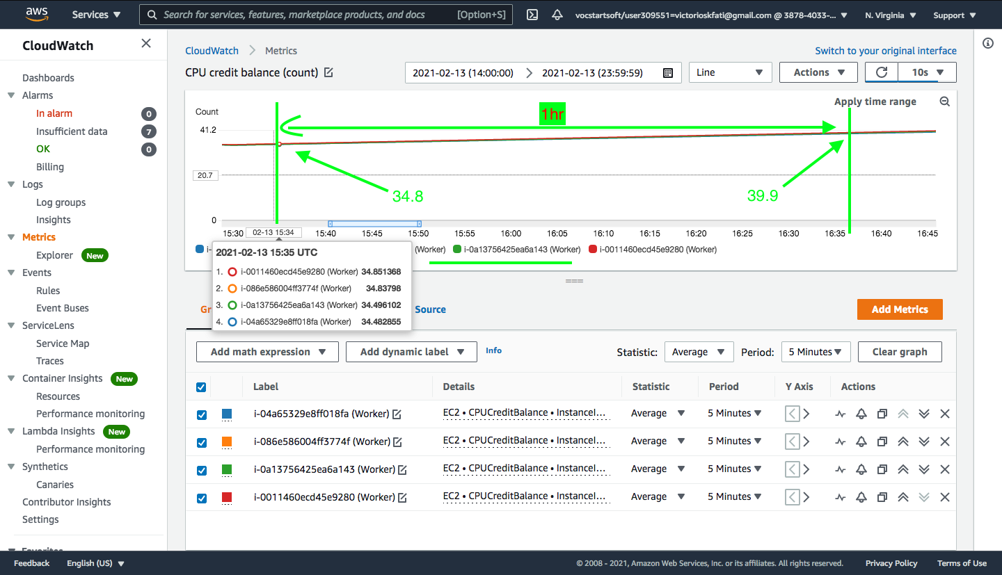Screen dimensions: 1002x575
Task: Open the Actions dropdown menu
Action: (x=818, y=72)
